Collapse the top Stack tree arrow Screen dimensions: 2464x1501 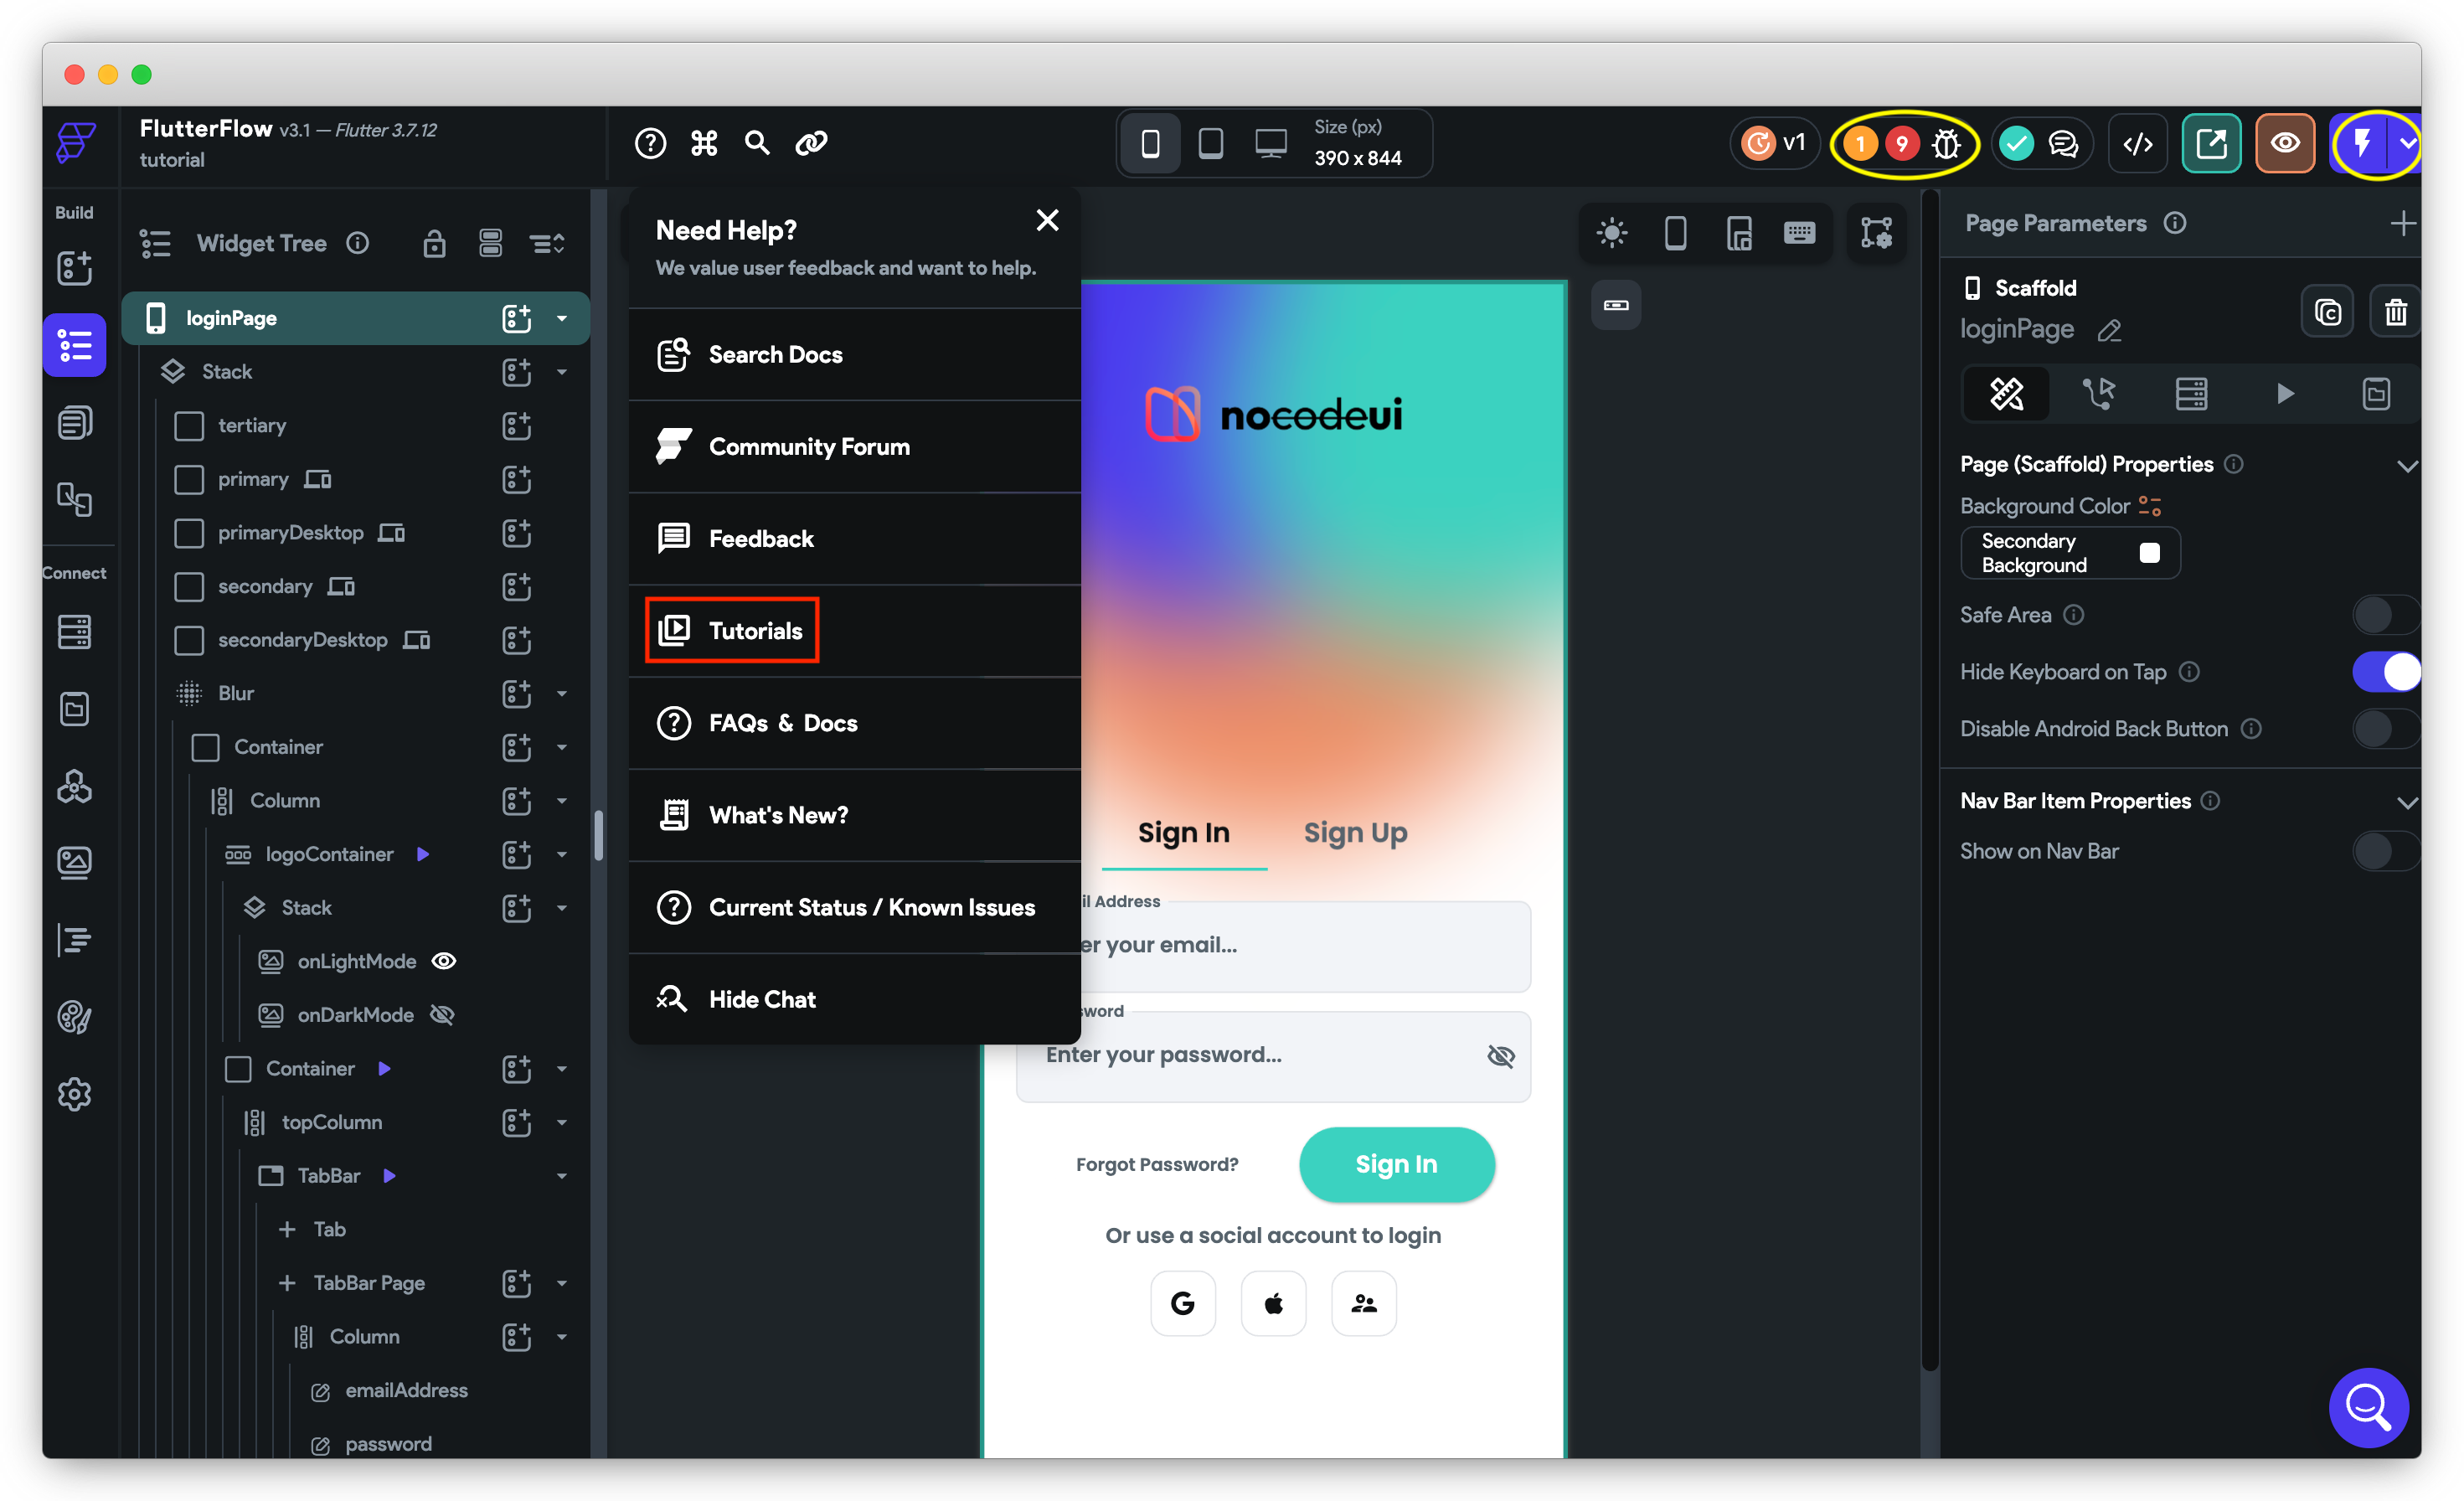coord(562,372)
